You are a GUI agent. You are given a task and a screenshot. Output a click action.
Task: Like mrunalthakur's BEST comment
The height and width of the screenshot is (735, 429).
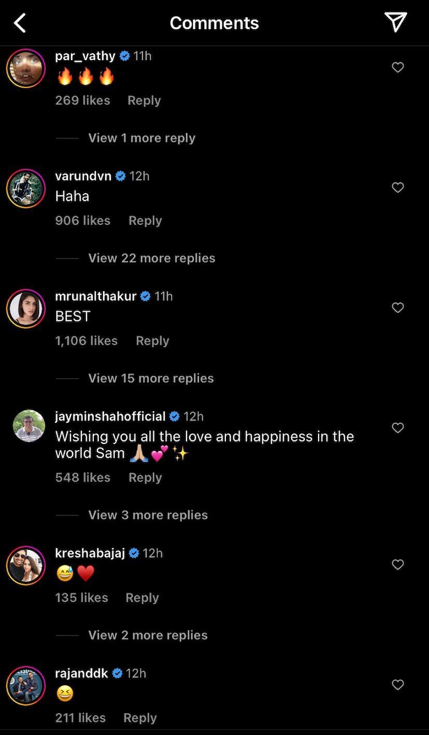tap(398, 308)
